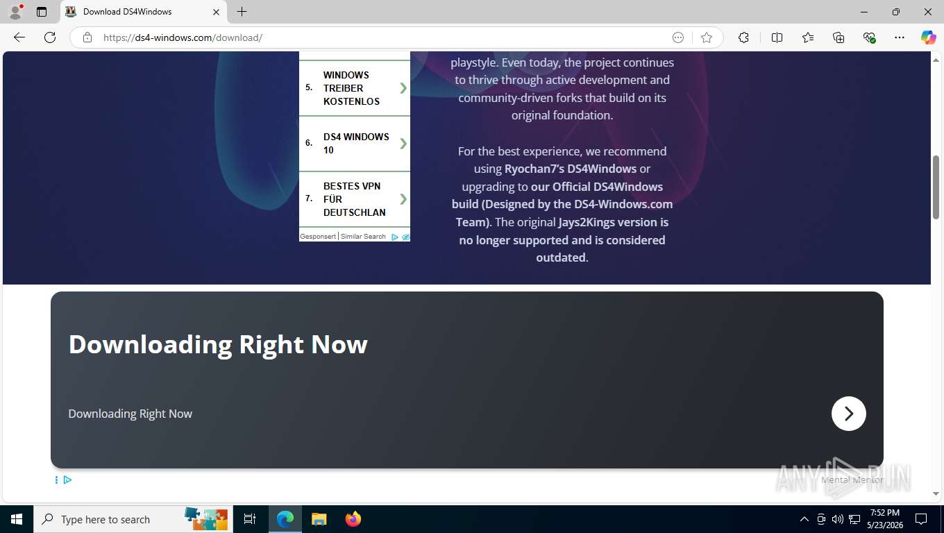Image resolution: width=944 pixels, height=533 pixels.
Task: Click the page vertical scrollbar thumb
Action: 936,187
